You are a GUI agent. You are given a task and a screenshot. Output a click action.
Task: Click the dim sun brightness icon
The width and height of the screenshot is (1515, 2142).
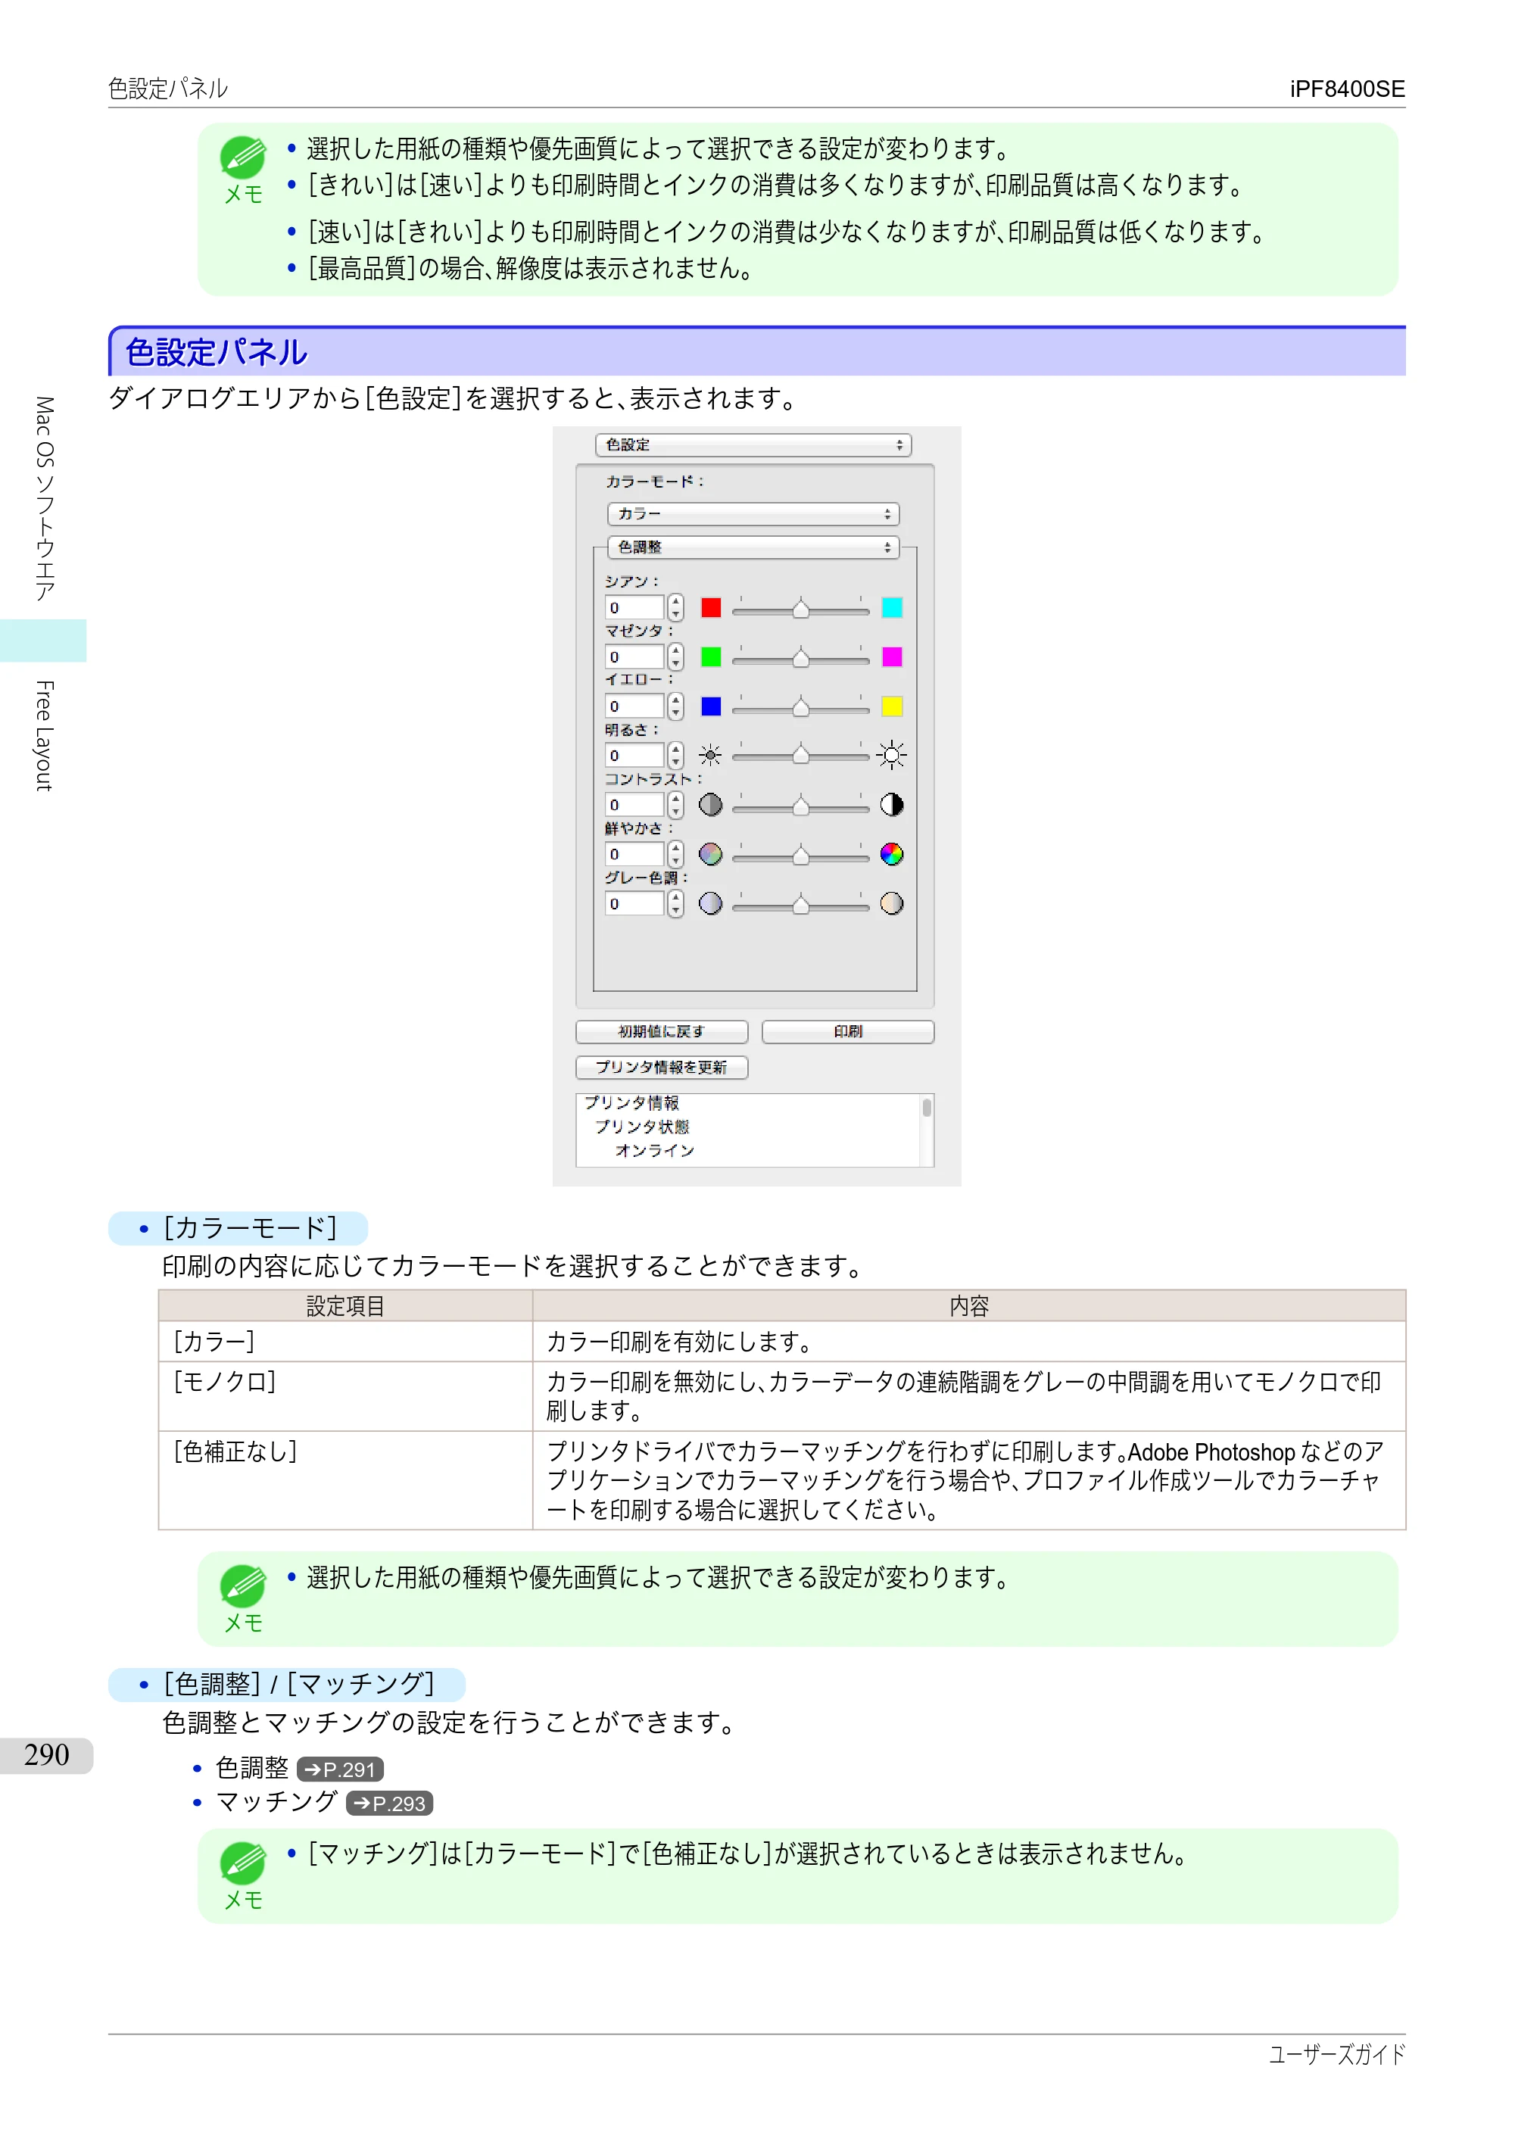point(711,756)
